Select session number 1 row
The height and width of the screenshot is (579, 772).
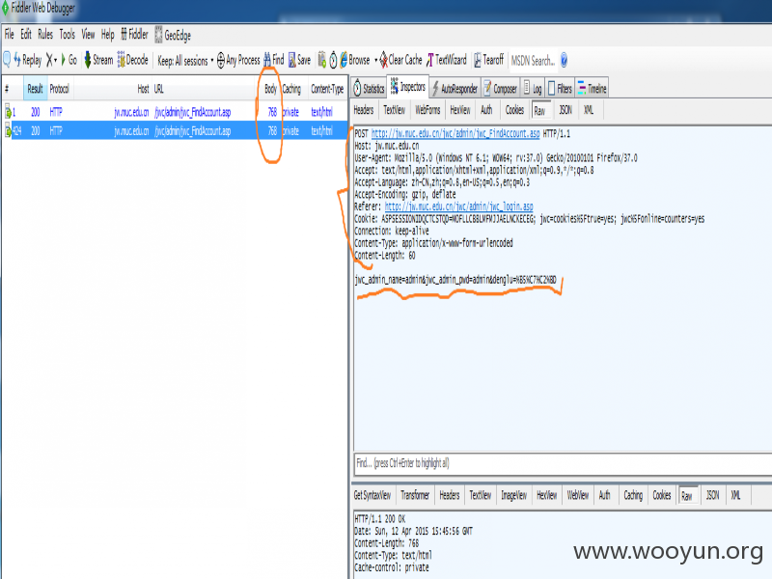[176, 112]
